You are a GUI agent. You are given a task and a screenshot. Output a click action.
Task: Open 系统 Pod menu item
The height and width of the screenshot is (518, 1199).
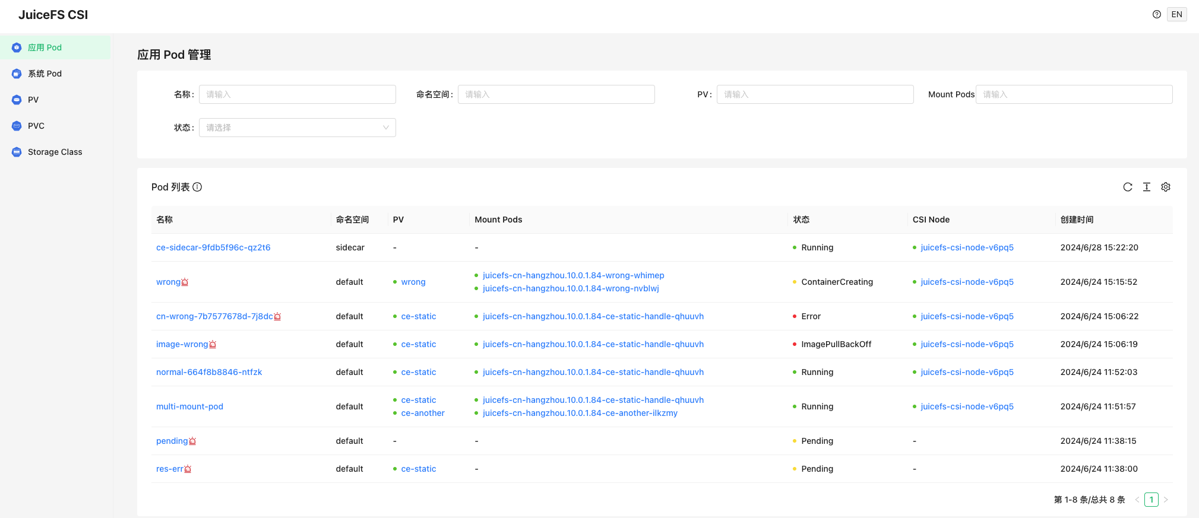pyautogui.click(x=56, y=74)
